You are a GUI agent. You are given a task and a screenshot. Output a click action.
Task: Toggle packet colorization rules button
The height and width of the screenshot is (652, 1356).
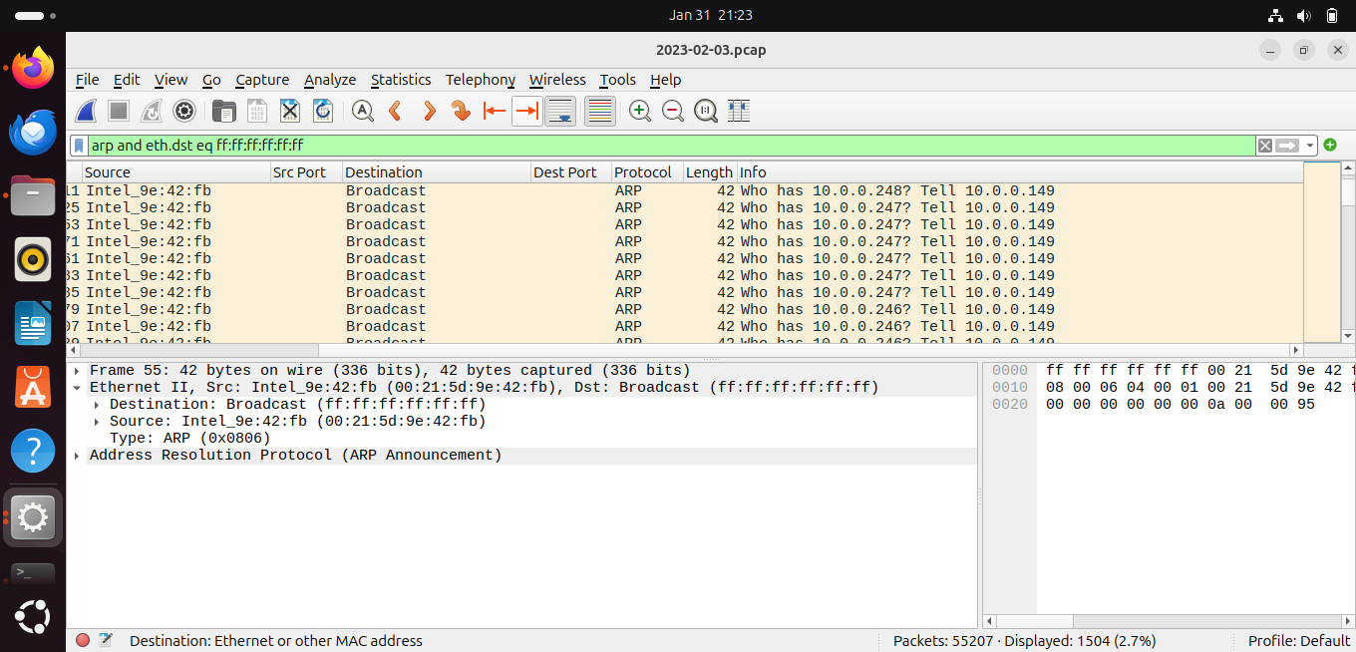point(599,111)
